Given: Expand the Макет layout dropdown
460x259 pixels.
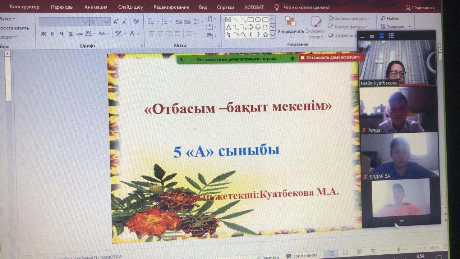Looking at the screenshot, I should (x=14, y=19).
